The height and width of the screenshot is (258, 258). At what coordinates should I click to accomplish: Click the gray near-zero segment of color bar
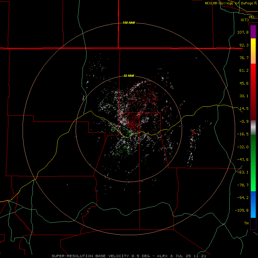tap(253, 128)
